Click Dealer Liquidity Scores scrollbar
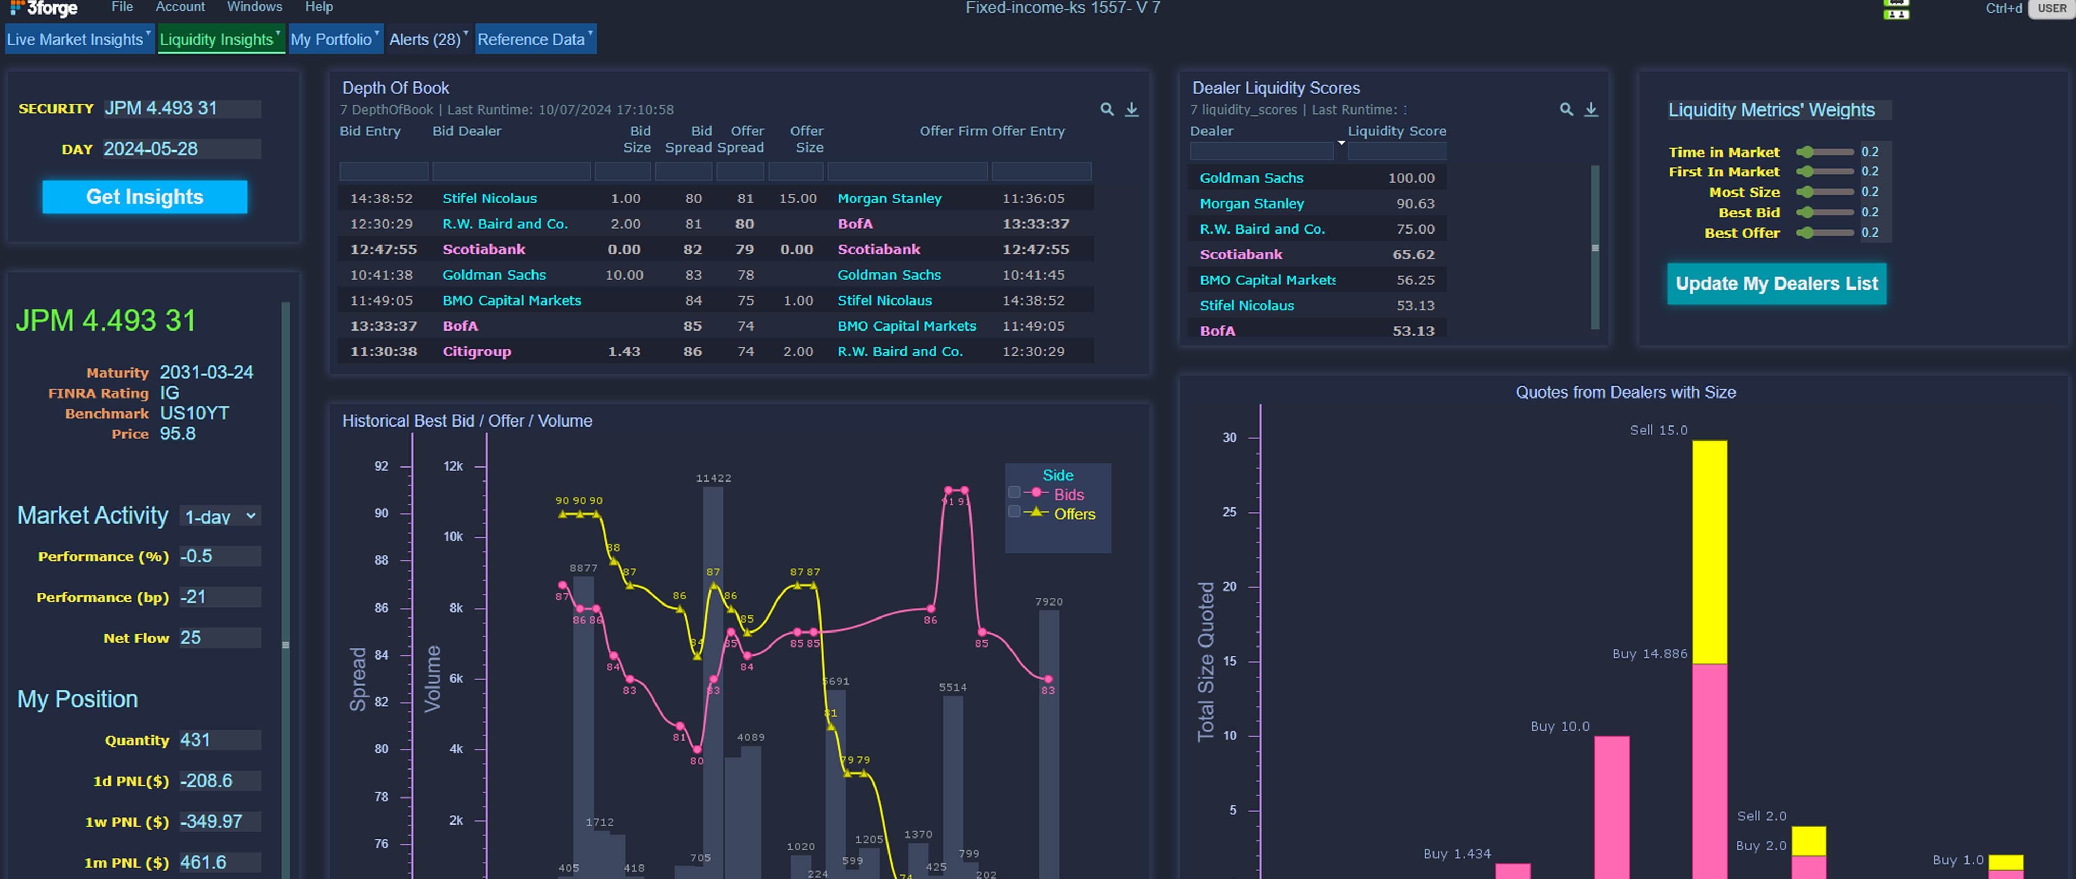This screenshot has height=879, width=2076. [1595, 248]
